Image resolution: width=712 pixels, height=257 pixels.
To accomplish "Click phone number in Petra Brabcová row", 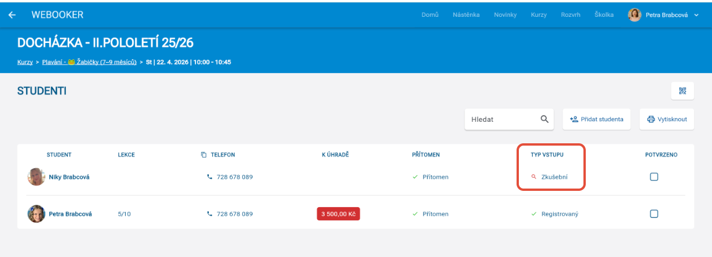I will (234, 214).
